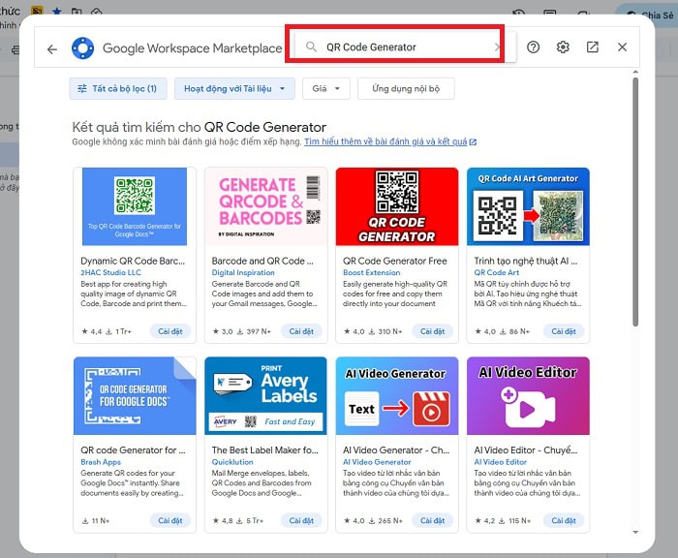Open developer link Brash Apps
Screen dimensions: 678x558
click(101, 462)
